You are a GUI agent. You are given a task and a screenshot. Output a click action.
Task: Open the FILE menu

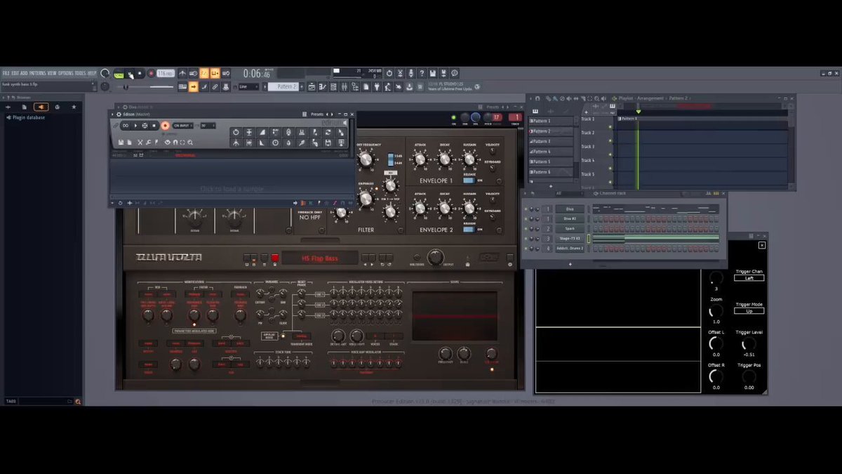(6, 73)
